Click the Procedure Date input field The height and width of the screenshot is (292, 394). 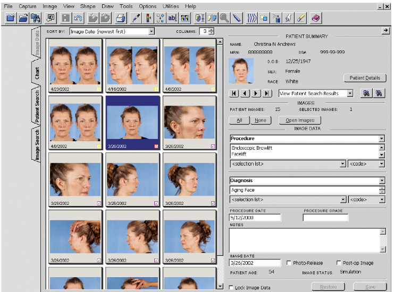(255, 218)
